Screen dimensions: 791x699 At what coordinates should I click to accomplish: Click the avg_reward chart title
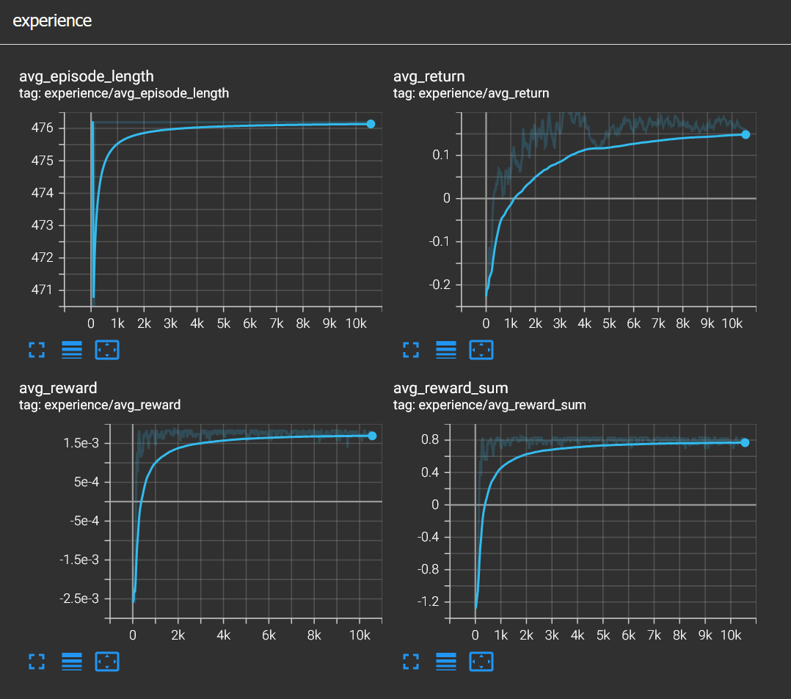[58, 387]
